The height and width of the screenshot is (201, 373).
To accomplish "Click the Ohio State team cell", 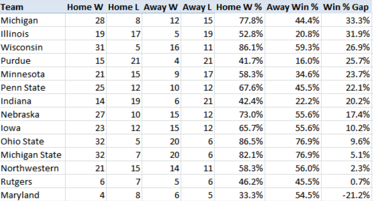I will coord(33,141).
